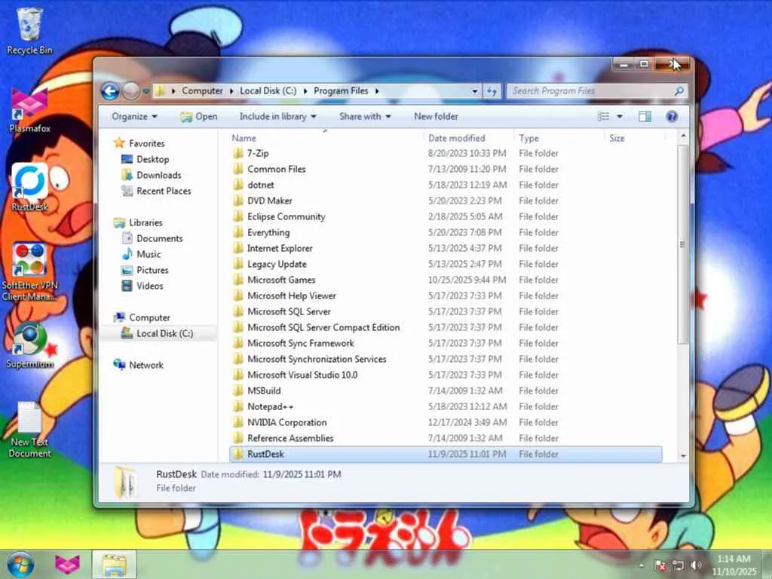Open Recent Places in sidebar
The width and height of the screenshot is (772, 579).
pyautogui.click(x=164, y=191)
